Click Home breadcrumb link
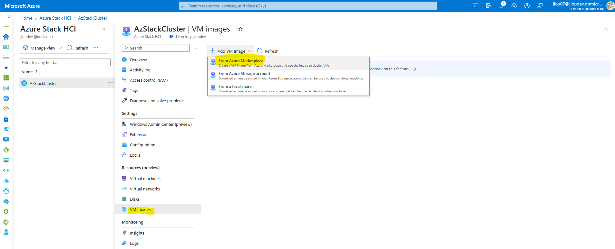The height and width of the screenshot is (249, 615). [26, 18]
